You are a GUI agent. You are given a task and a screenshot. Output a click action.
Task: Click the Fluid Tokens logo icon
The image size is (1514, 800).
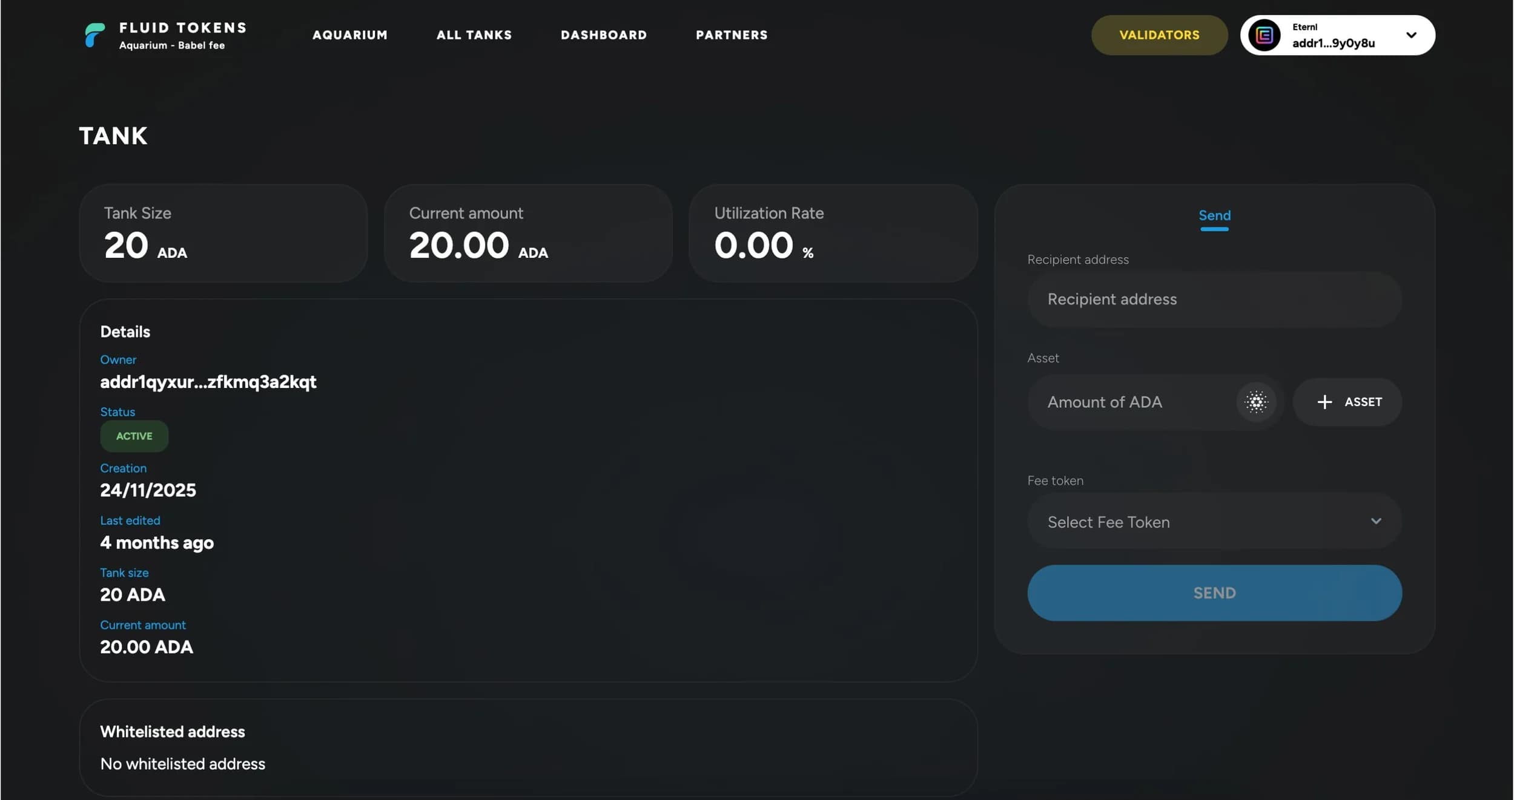click(x=94, y=35)
